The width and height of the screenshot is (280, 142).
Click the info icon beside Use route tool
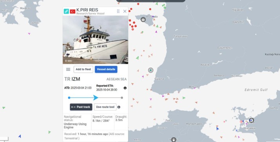coord(119,107)
